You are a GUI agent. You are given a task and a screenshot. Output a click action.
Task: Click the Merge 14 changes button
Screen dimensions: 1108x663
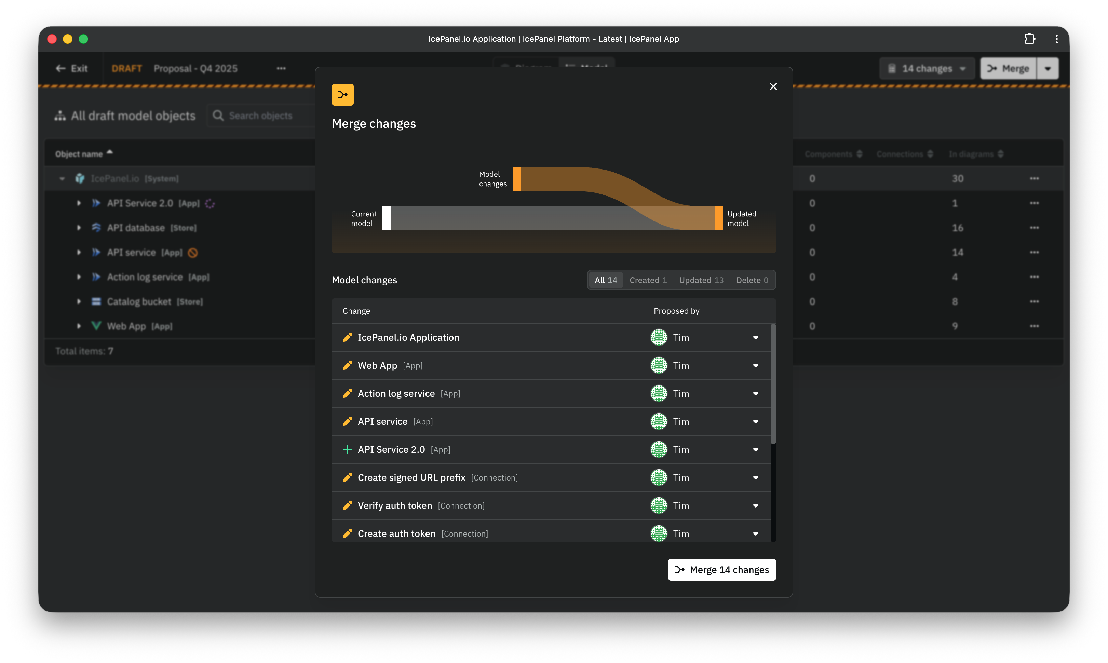[722, 569]
